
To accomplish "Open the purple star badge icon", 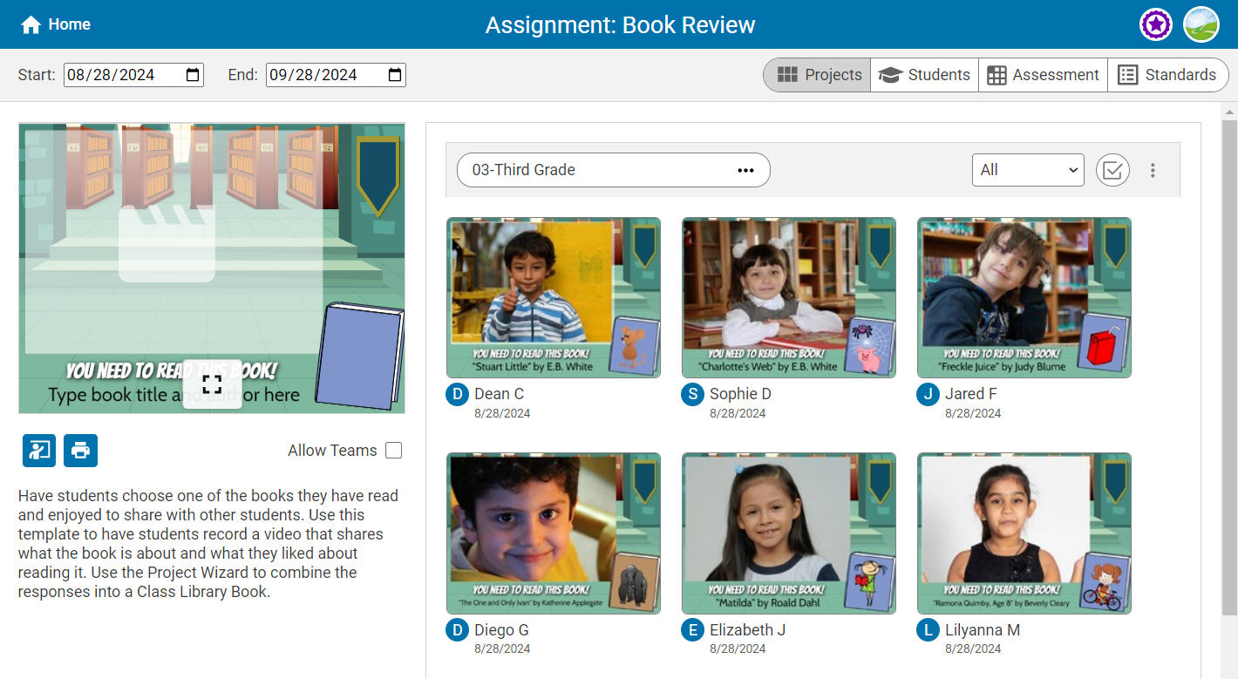I will 1155,24.
